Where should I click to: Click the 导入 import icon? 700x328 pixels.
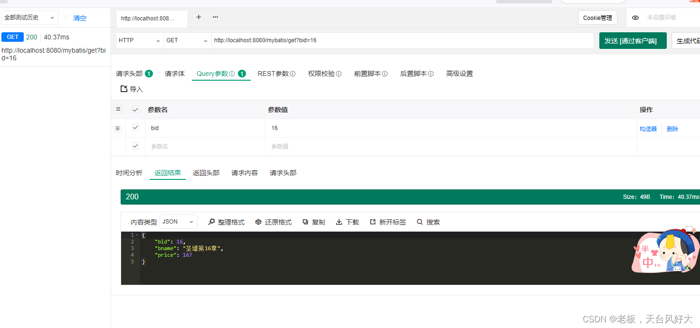(124, 89)
